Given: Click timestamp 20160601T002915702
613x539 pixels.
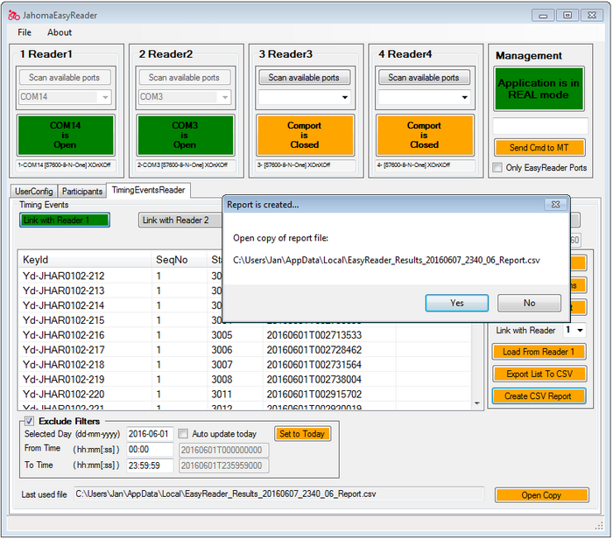Looking at the screenshot, I should pyautogui.click(x=314, y=395).
